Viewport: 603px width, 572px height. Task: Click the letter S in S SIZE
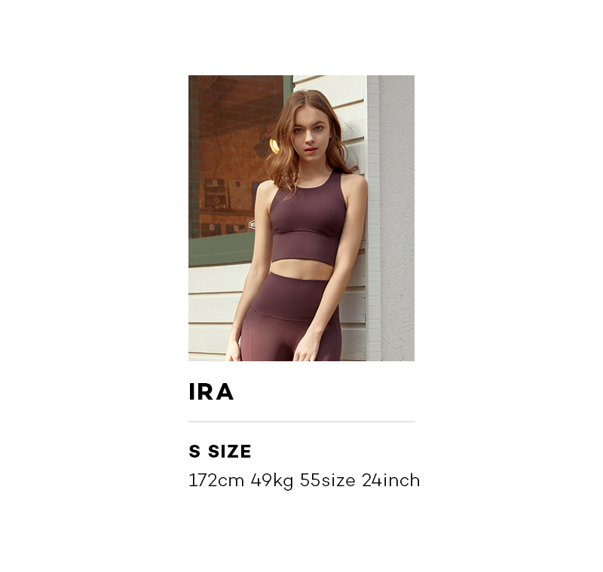[194, 452]
